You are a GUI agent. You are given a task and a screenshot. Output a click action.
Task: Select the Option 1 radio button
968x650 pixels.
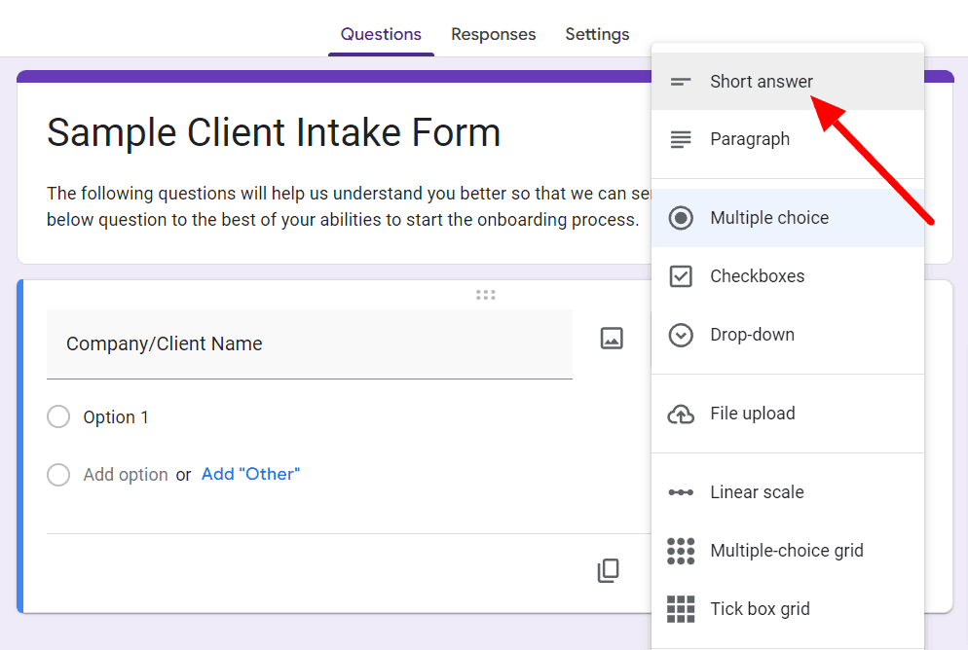point(58,416)
